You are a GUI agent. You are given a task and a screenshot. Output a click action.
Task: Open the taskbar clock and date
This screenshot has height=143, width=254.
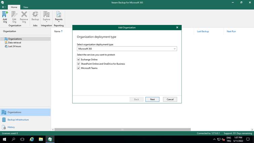pos(238,139)
